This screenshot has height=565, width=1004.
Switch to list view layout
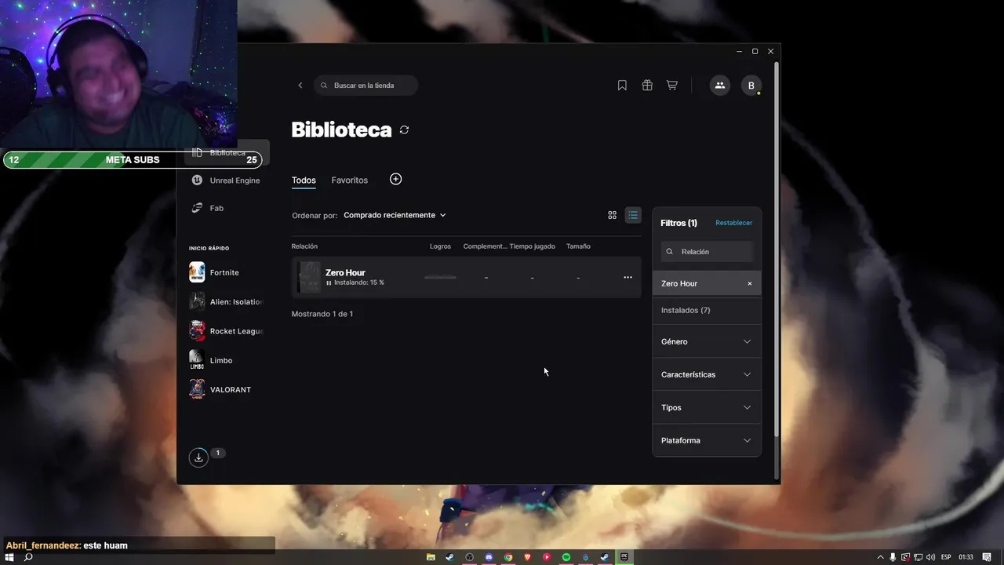point(633,215)
